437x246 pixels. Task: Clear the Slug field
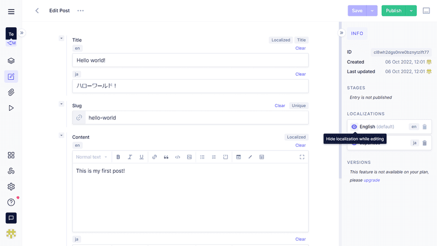pos(280,106)
